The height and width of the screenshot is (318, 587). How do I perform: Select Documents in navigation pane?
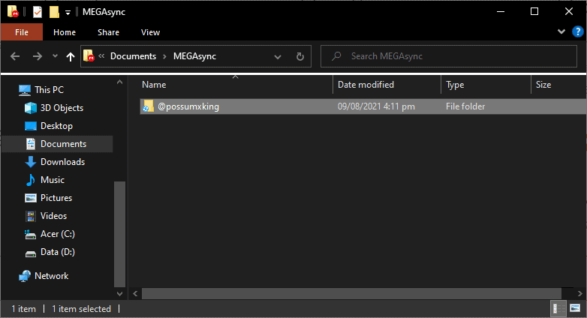point(63,144)
